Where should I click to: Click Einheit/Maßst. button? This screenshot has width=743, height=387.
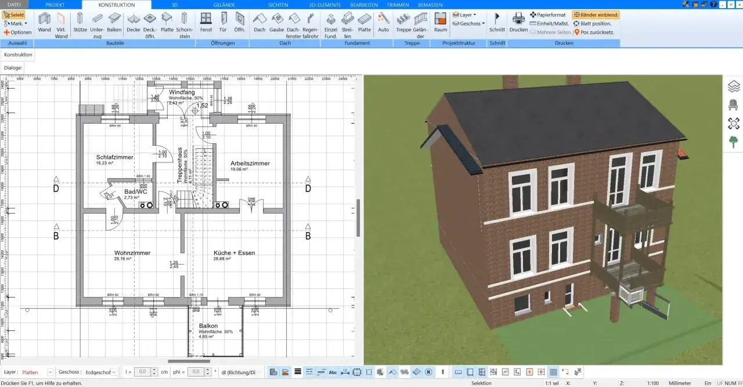click(549, 24)
